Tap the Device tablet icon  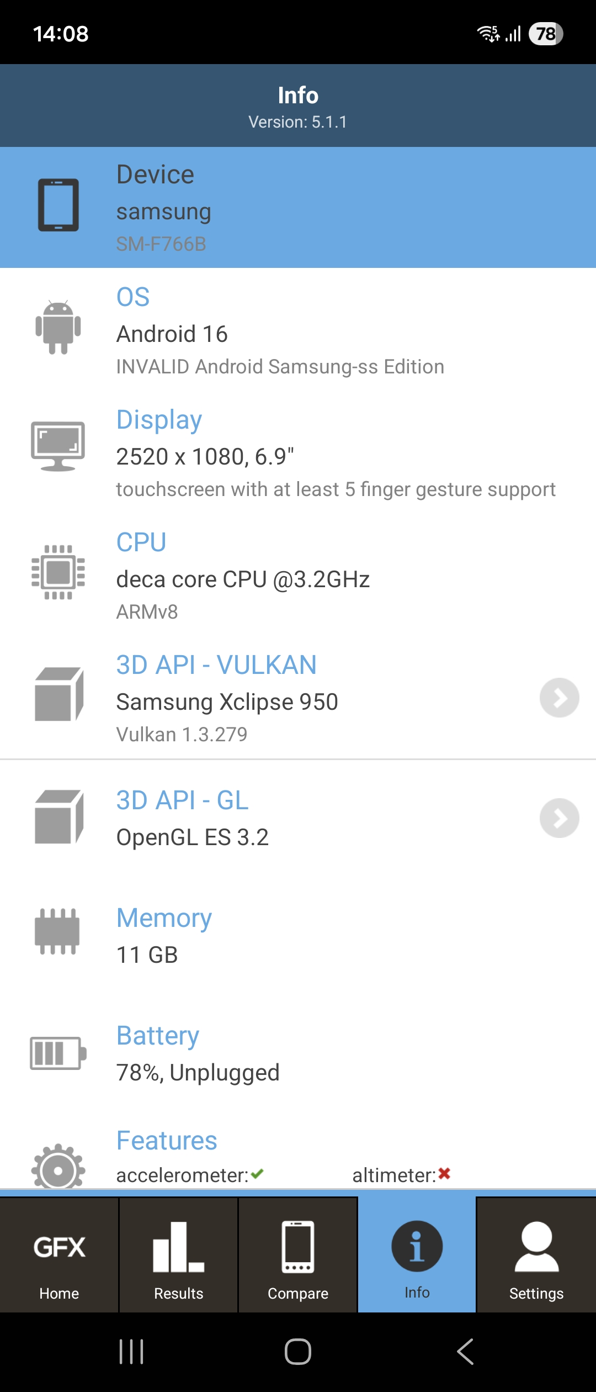click(58, 205)
